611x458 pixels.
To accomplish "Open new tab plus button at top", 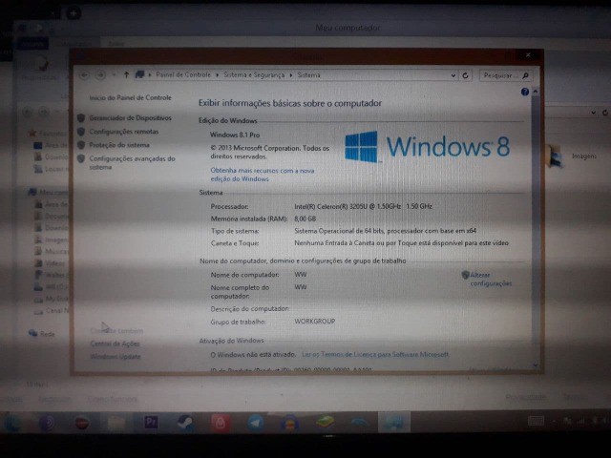I will [74, 13].
